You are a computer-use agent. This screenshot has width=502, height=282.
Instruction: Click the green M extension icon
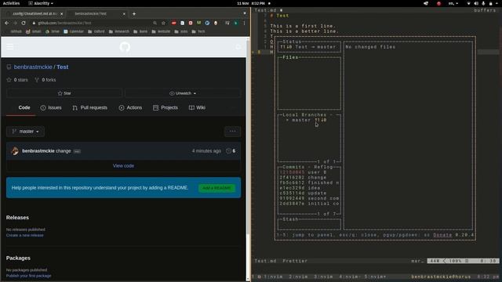tap(198, 23)
